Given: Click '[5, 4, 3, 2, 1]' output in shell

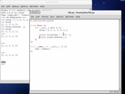Looking at the screenshot, I should (9, 32).
